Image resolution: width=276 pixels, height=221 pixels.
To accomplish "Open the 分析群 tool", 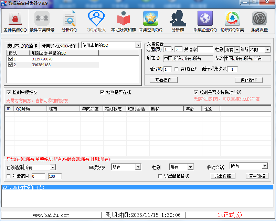I will [x=178, y=22].
